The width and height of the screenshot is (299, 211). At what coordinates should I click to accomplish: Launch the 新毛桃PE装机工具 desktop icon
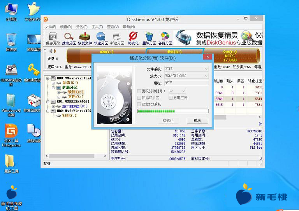[x=11, y=198]
